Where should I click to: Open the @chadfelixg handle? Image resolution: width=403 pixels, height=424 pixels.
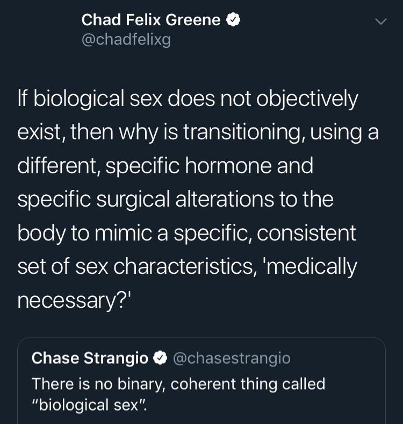click(x=126, y=40)
